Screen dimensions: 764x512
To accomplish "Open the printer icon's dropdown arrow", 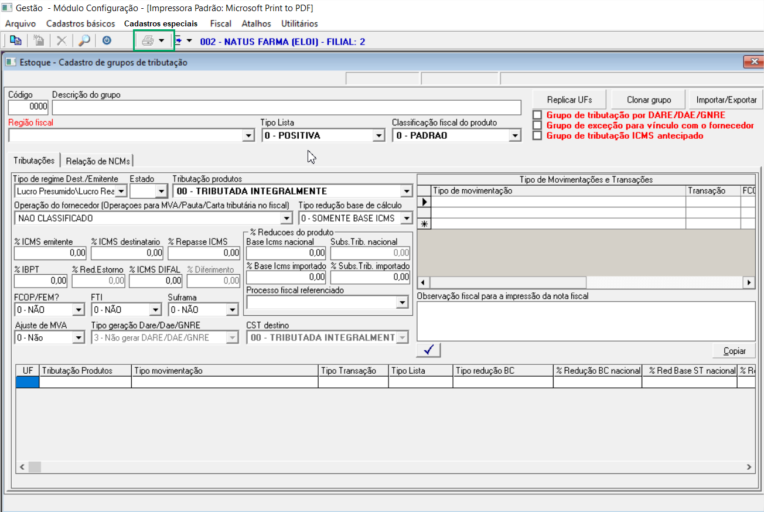I will [162, 41].
